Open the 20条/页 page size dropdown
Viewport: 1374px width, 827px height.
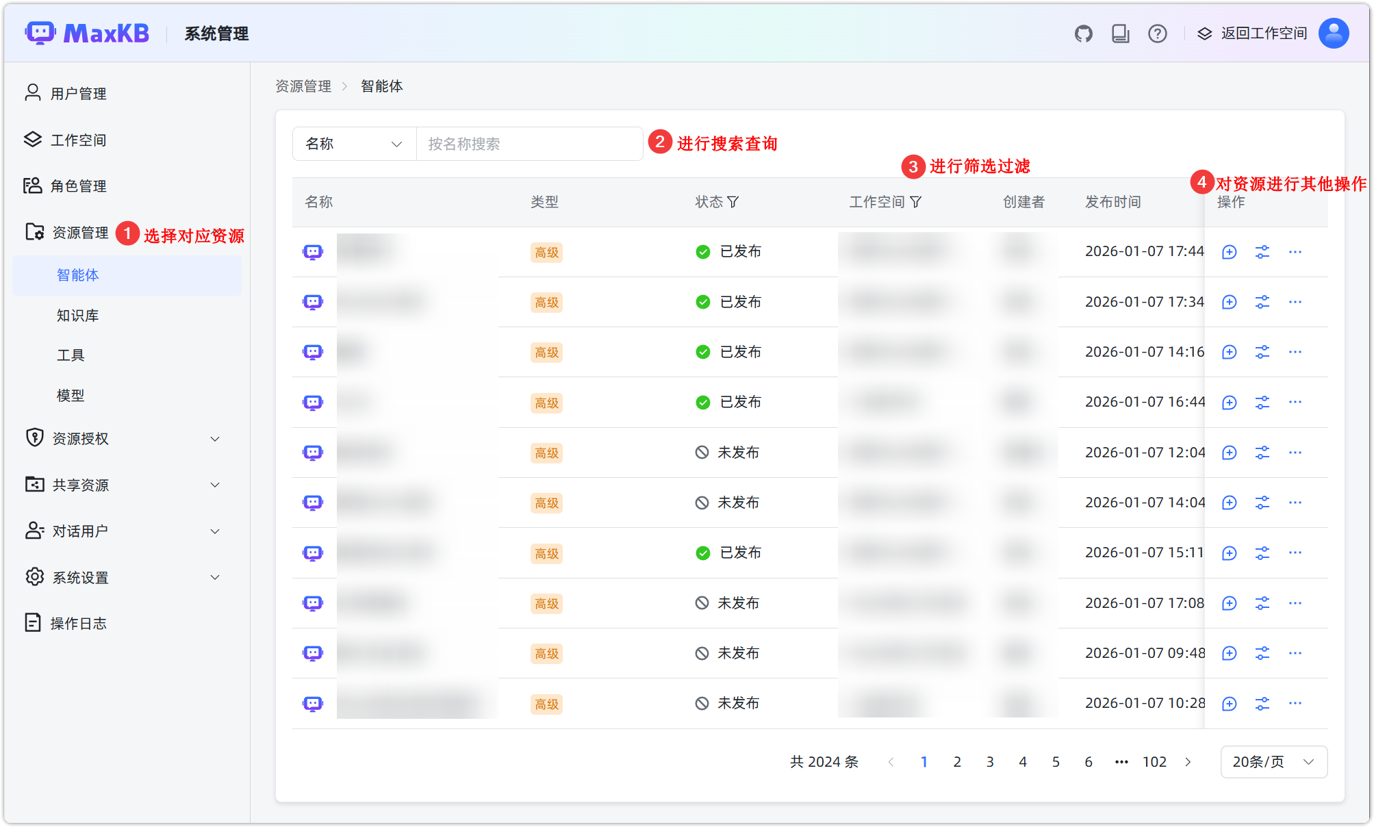[1273, 761]
